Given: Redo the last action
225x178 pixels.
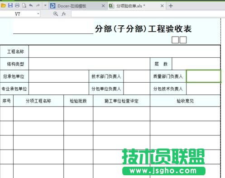Looking at the screenshot, I should click(x=38, y=5).
